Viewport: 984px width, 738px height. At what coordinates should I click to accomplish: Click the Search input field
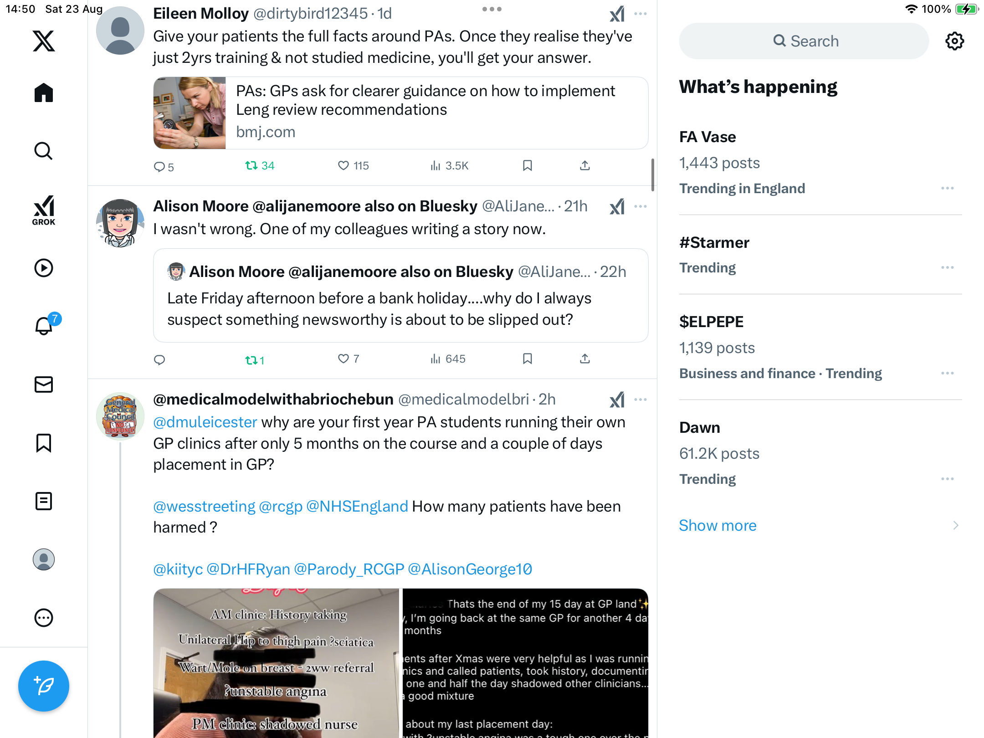[804, 41]
